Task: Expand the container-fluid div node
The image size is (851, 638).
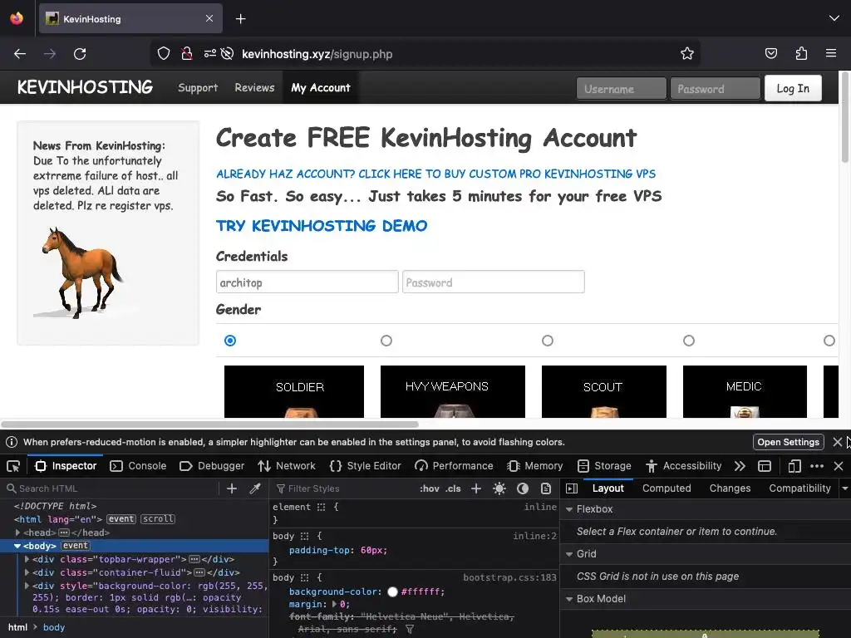Action: coord(27,572)
